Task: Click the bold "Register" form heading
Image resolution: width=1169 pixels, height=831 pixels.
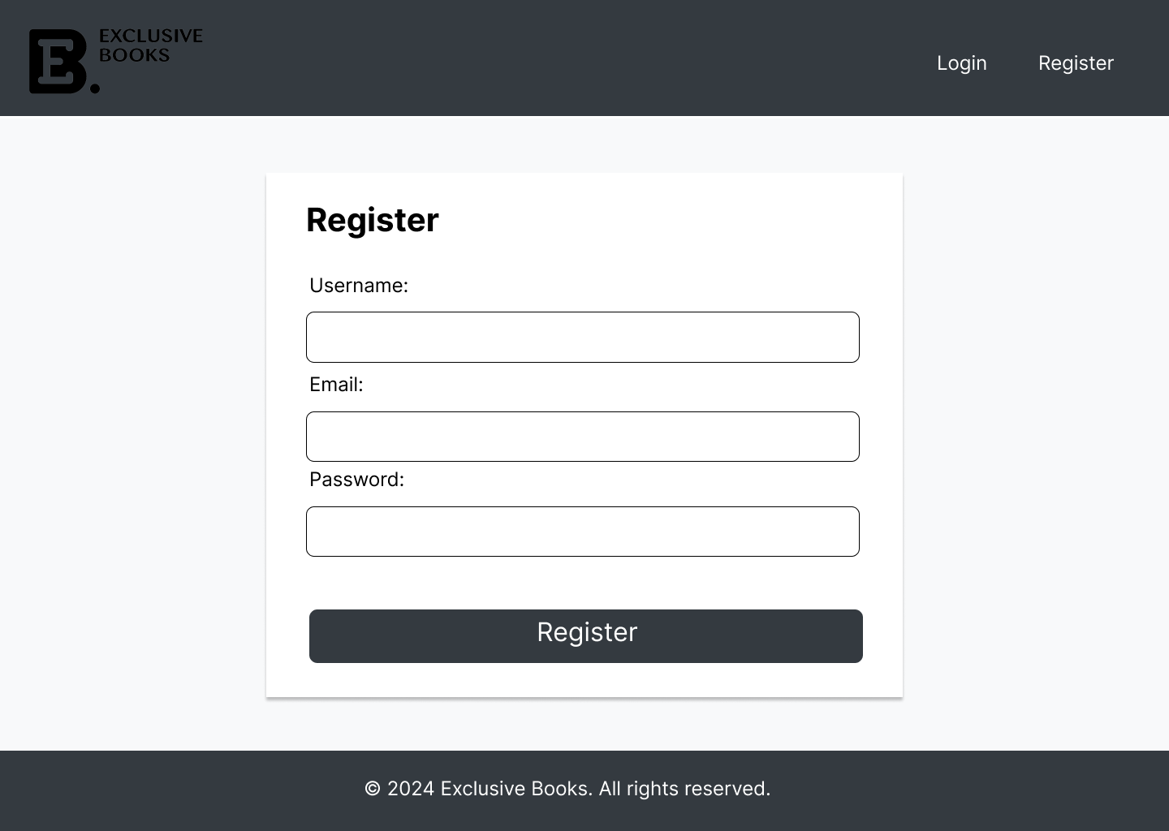Action: point(373,220)
